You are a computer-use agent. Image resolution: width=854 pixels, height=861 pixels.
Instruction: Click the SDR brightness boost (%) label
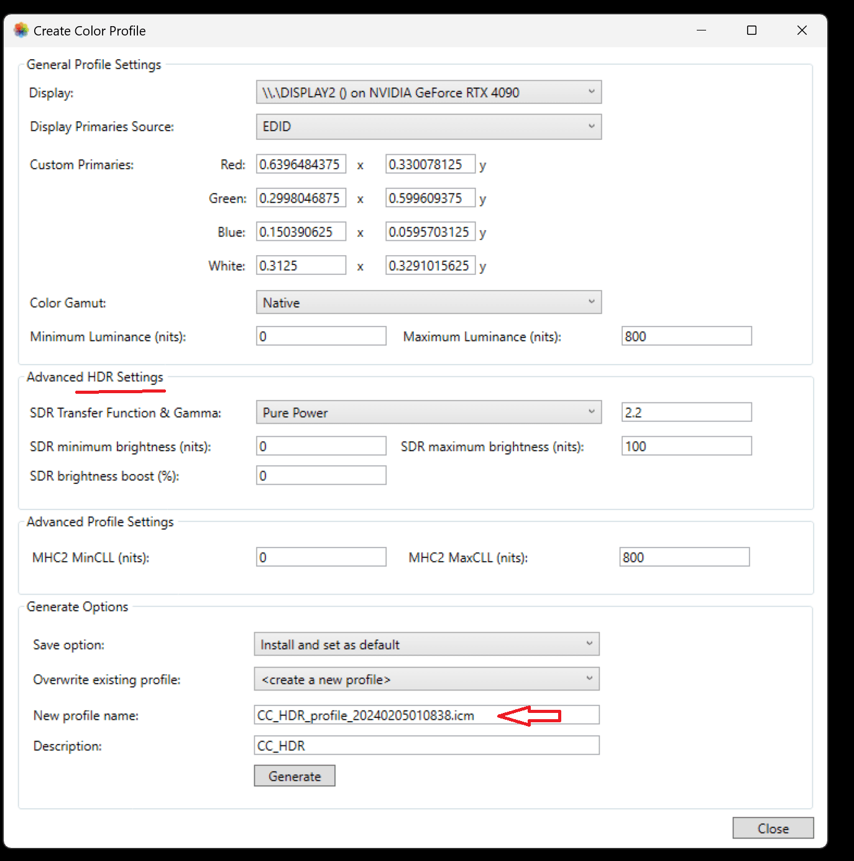tap(104, 477)
